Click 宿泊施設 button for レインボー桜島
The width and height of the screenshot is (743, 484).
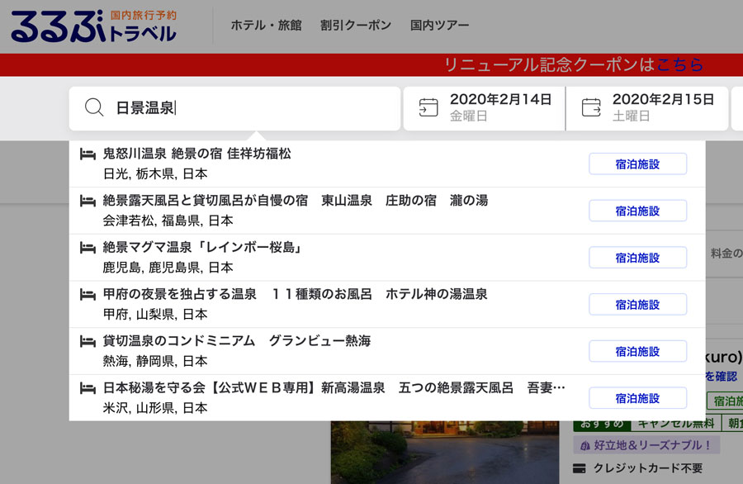coord(638,258)
